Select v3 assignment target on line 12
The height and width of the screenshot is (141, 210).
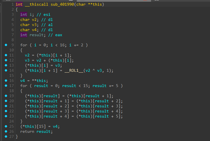click(27, 60)
